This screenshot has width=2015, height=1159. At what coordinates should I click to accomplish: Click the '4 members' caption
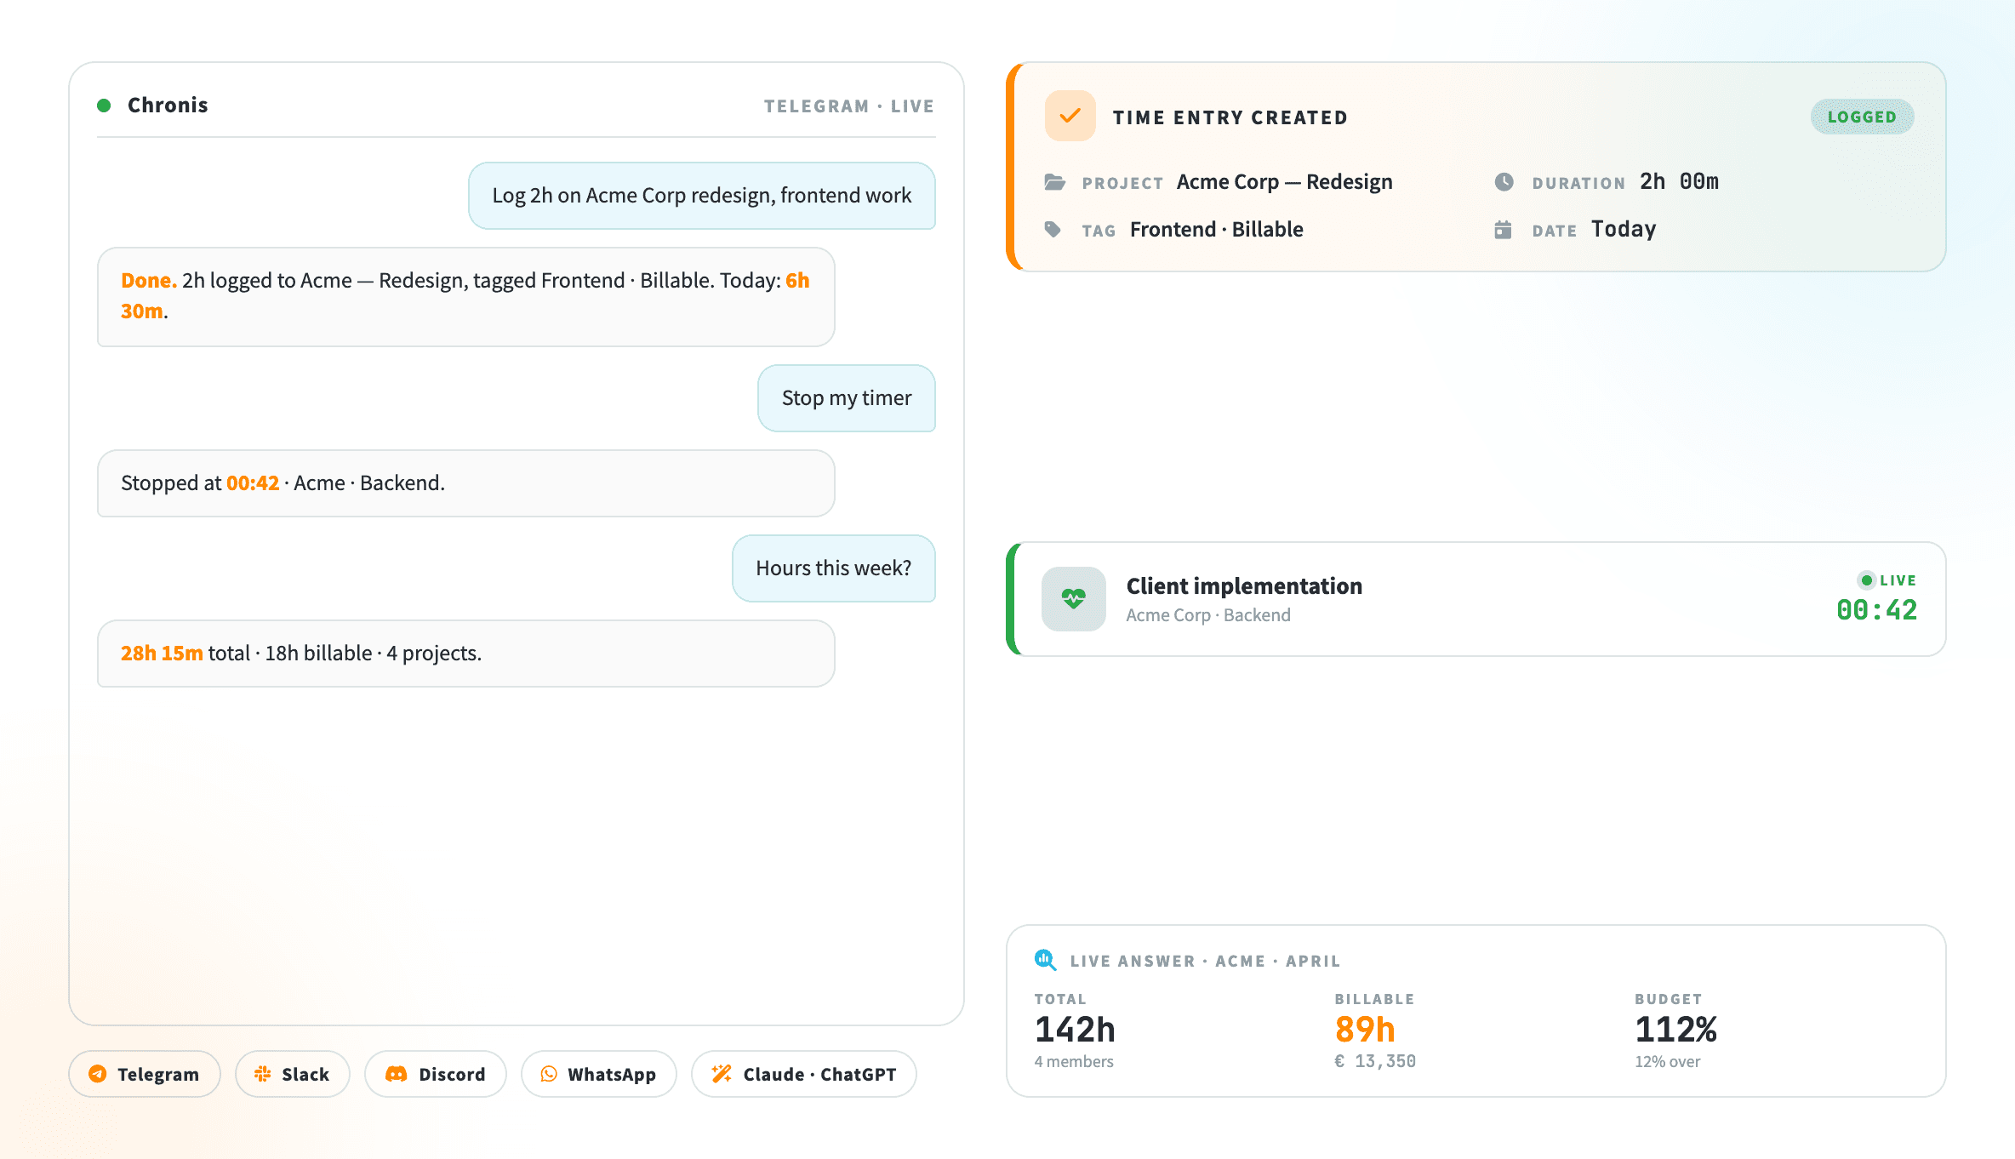click(x=1074, y=1062)
